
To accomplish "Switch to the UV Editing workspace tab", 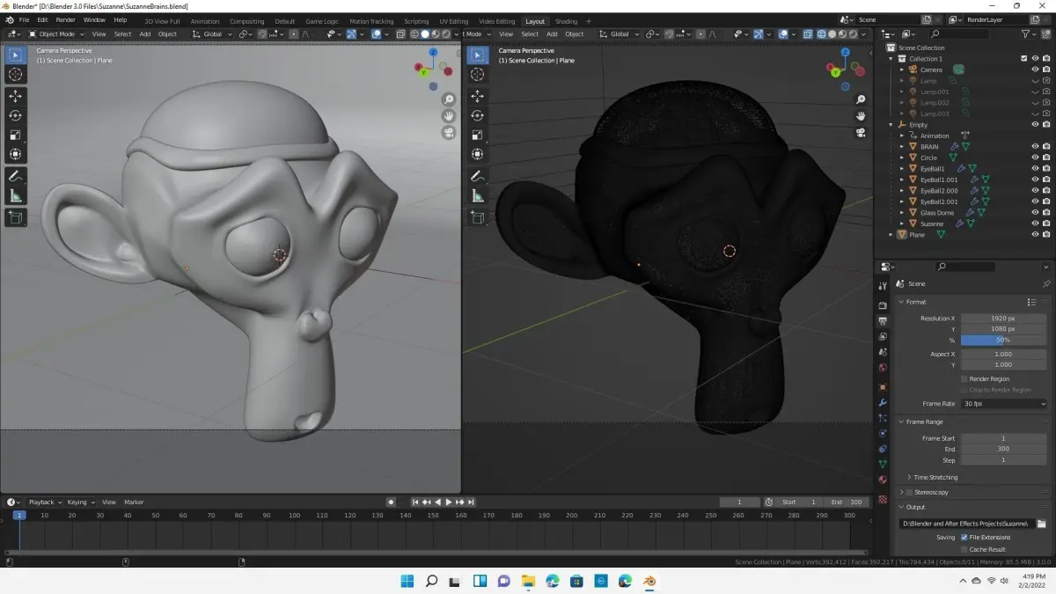I will 454,21.
